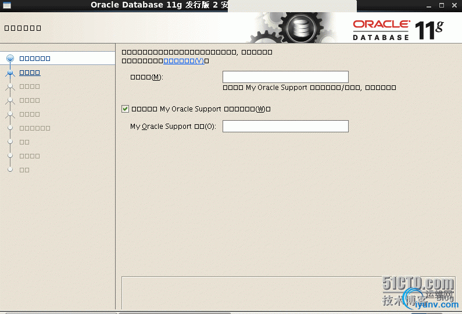Open the window menu icon in the title bar
This screenshot has height=314, width=462.
pyautogui.click(x=7, y=5)
